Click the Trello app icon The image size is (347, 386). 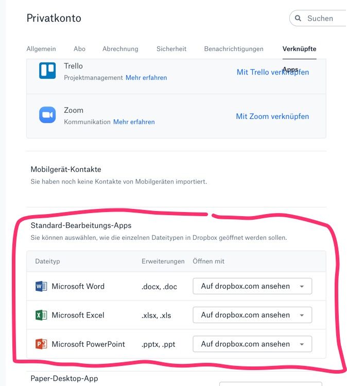coord(47,71)
